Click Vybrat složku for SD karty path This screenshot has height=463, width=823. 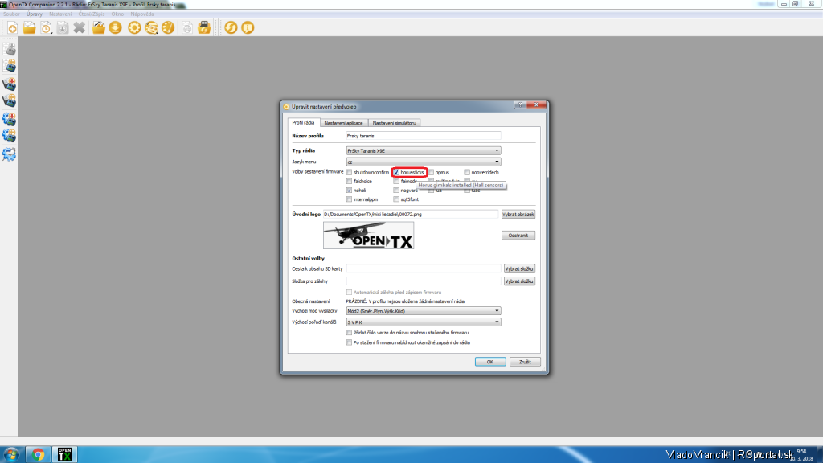click(519, 268)
